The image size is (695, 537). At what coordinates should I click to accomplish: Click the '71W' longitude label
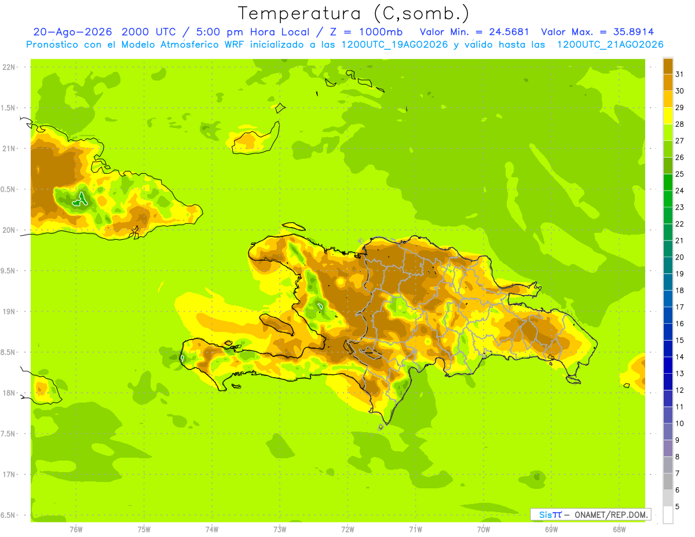415,529
